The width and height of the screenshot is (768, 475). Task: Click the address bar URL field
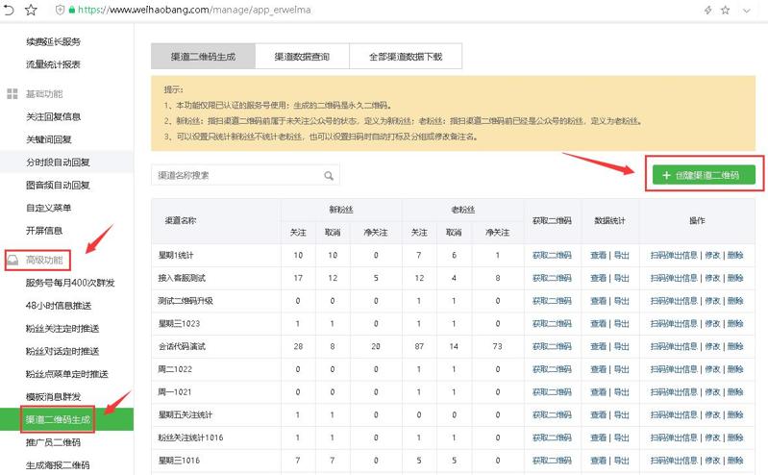click(x=194, y=10)
